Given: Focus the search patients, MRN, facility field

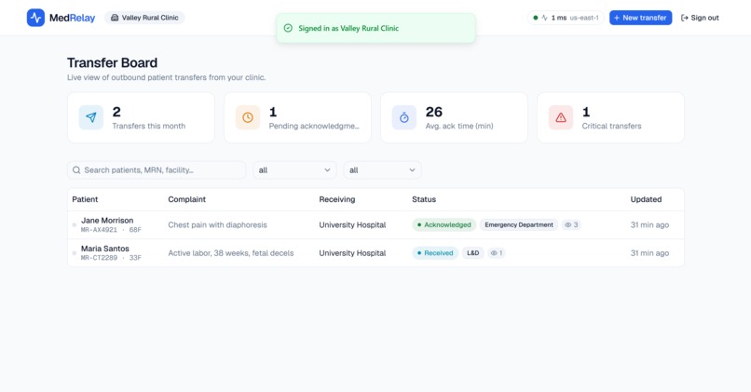Looking at the screenshot, I should 157,169.
